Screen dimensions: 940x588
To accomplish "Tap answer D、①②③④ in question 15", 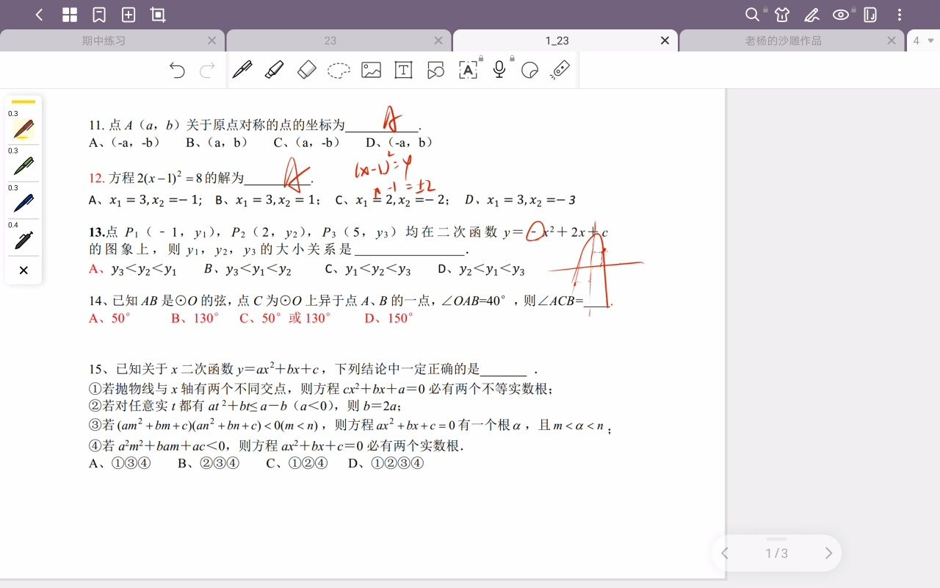I will (386, 463).
